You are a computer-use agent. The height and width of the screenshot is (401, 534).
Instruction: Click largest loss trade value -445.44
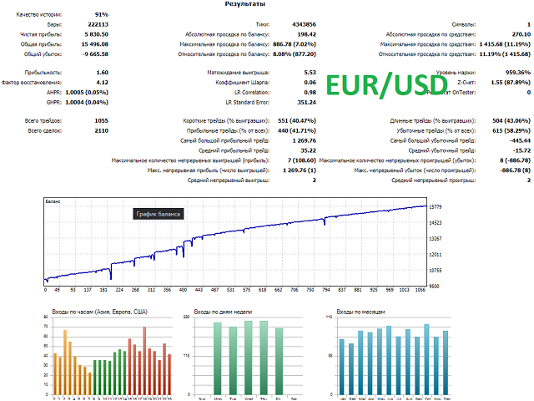click(520, 141)
